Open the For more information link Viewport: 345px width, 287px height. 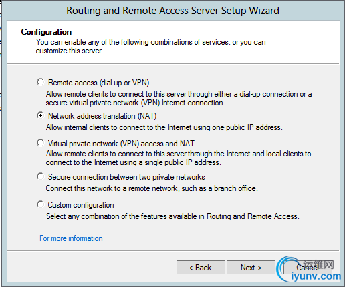click(x=72, y=238)
